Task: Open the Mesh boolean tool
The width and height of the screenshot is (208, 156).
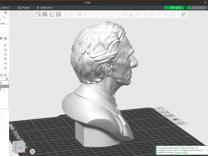Action: click(125, 14)
